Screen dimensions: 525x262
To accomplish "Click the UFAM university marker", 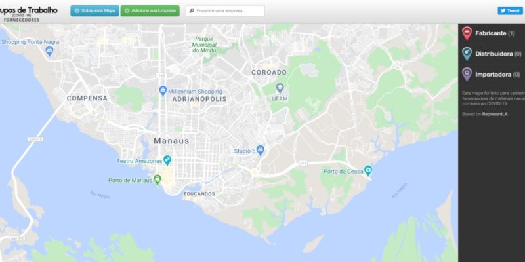I will [280, 88].
